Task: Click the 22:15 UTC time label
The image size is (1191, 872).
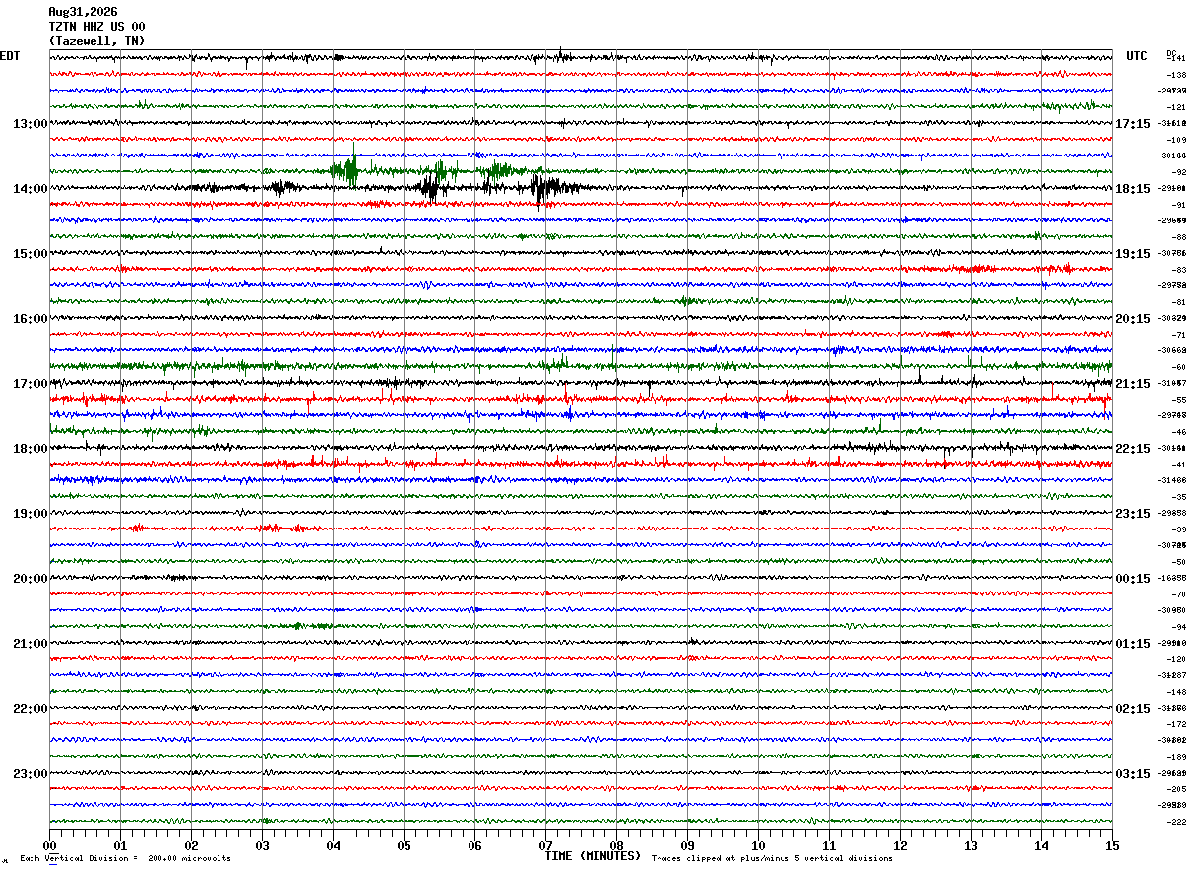Action: coord(1132,449)
